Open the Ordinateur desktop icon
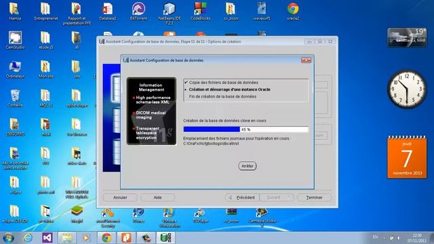This screenshot has width=434, height=244. (15, 69)
